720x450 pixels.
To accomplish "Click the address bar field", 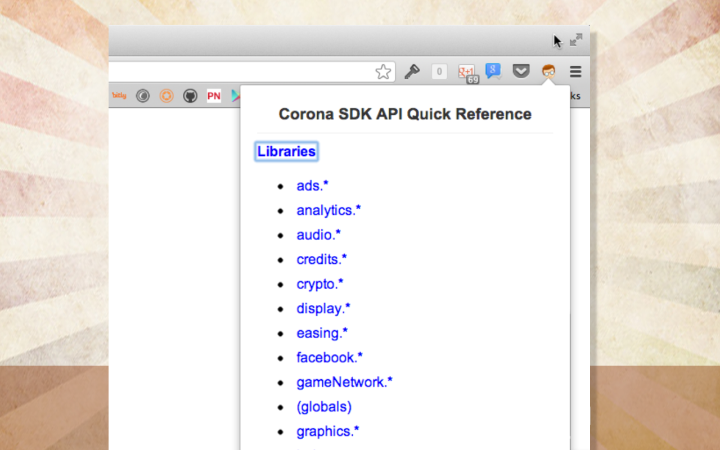I will click(x=252, y=72).
